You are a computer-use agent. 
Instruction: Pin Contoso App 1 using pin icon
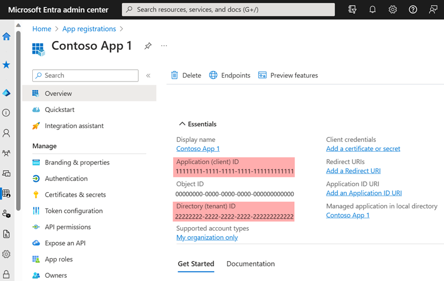[148, 46]
